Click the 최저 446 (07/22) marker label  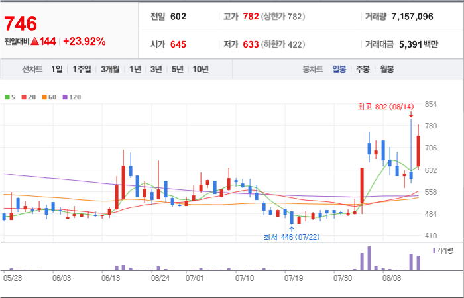[292, 237]
